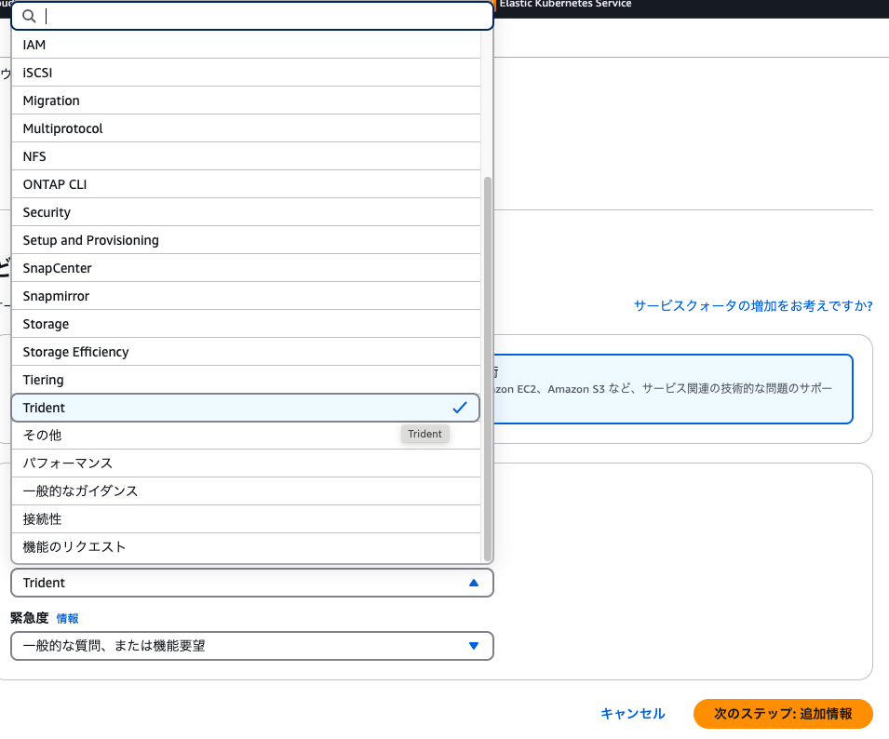Viewport: 889px width, 739px height.
Task: Pick the NFS category
Action: (x=246, y=156)
